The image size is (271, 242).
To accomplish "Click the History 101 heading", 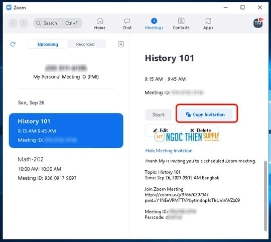I will point(170,58).
